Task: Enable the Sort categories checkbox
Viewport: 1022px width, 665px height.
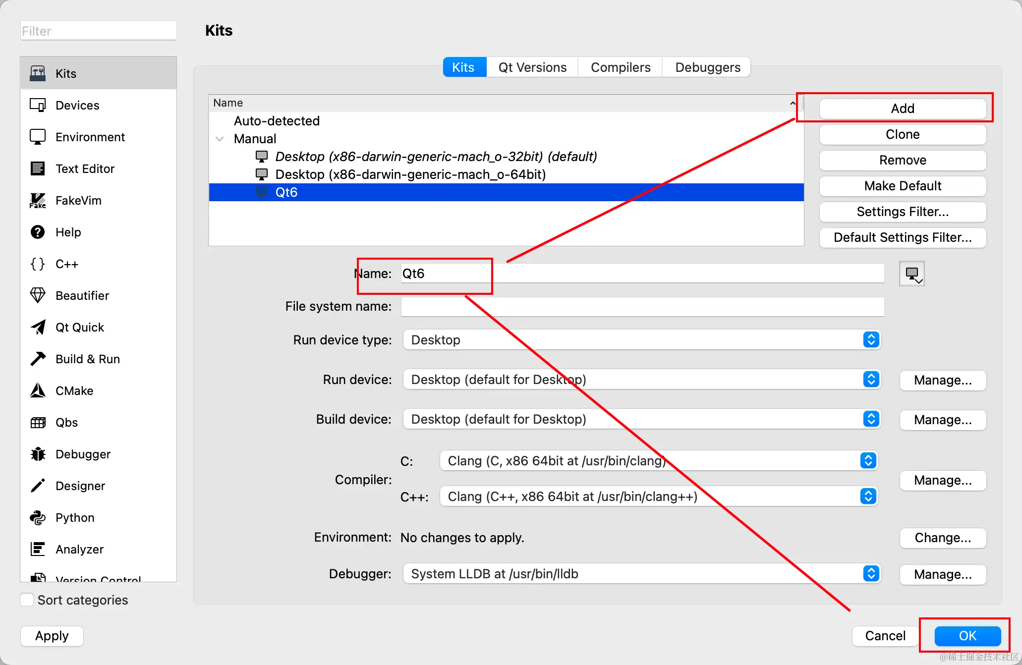Action: click(x=26, y=599)
